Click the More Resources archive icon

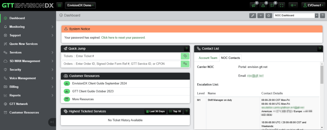pyautogui.click(x=67, y=99)
